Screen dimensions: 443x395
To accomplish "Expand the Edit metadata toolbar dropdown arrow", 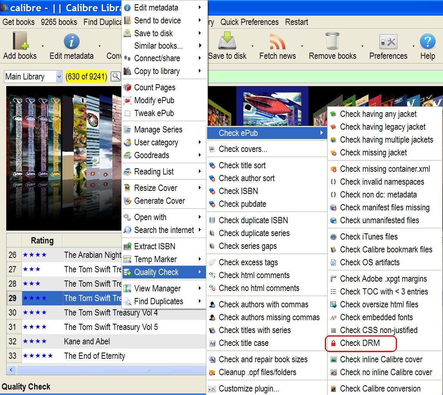I will (x=99, y=46).
